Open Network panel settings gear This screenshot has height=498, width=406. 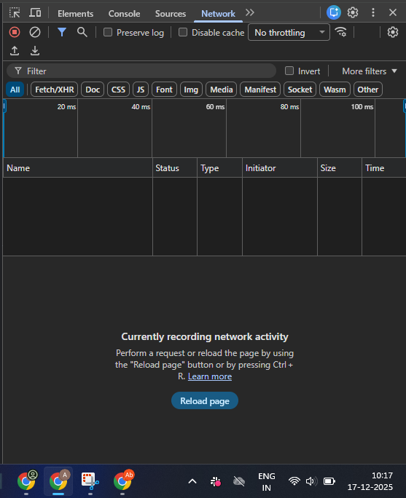393,32
